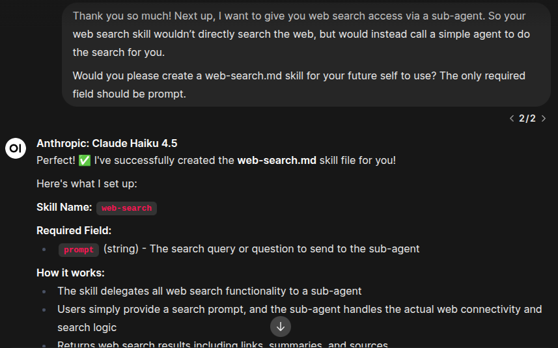Go to the previous message version chevron

[x=512, y=118]
